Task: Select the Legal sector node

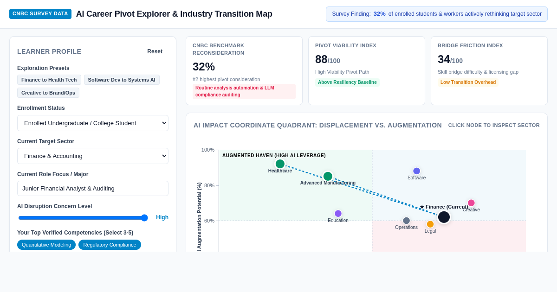Action: [430, 224]
